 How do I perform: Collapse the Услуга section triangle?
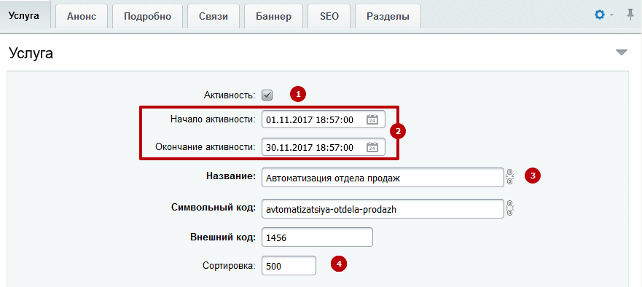coord(622,52)
